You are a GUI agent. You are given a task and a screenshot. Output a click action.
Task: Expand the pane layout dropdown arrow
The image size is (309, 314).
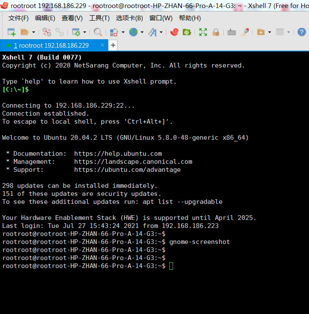289,32
